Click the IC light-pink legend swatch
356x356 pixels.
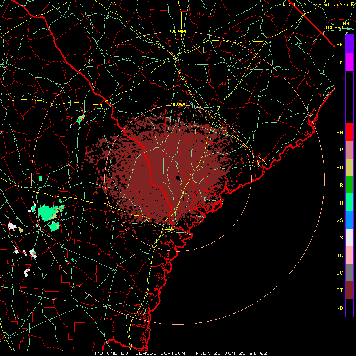point(349,255)
